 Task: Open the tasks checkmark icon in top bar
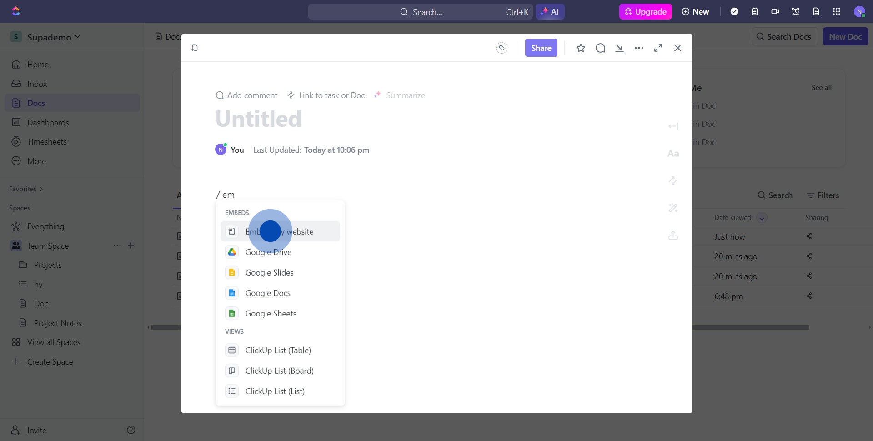pyautogui.click(x=734, y=12)
